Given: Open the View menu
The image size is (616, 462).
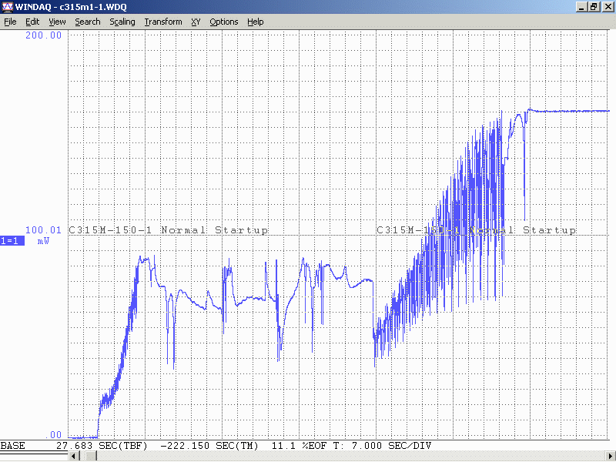Looking at the screenshot, I should tap(57, 22).
